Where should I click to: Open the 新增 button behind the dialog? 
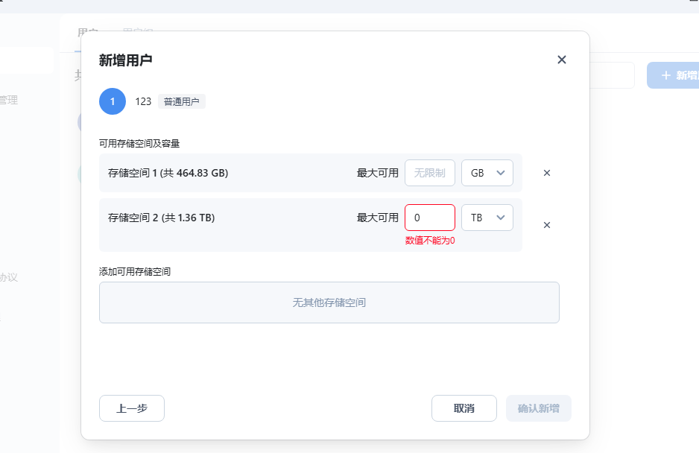click(673, 75)
